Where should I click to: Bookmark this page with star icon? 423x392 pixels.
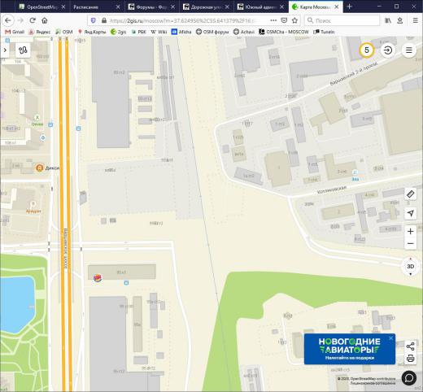(x=294, y=20)
